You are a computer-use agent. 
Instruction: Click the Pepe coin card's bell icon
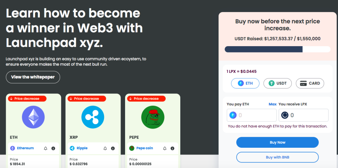point(165,148)
